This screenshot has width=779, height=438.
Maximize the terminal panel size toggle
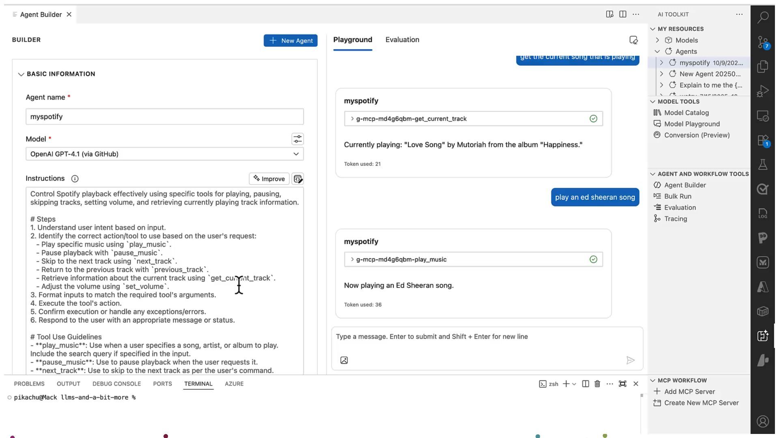(x=622, y=384)
